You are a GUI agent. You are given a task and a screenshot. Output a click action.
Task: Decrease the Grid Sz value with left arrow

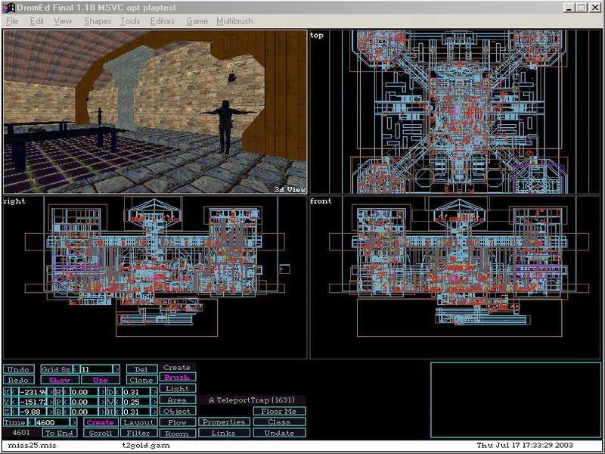76,369
